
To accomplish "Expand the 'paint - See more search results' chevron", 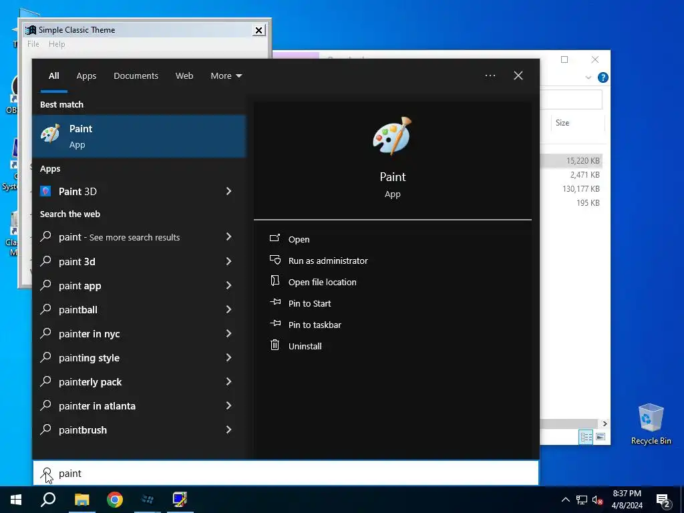I will pos(228,236).
